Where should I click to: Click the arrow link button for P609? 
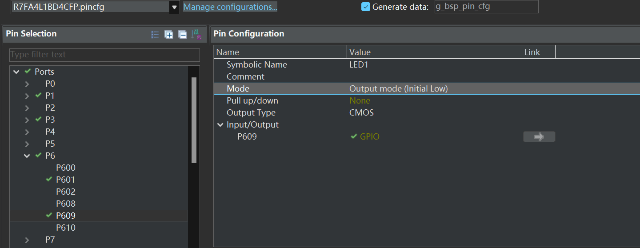[x=539, y=137]
